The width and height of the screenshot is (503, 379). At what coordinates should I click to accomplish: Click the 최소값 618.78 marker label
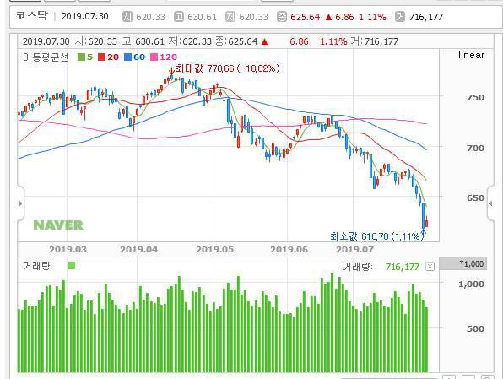pyautogui.click(x=377, y=236)
